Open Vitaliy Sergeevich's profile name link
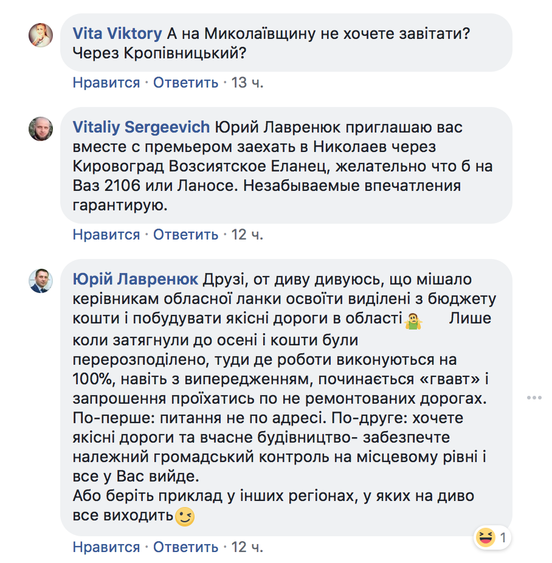The width and height of the screenshot is (552, 563). click(x=141, y=128)
